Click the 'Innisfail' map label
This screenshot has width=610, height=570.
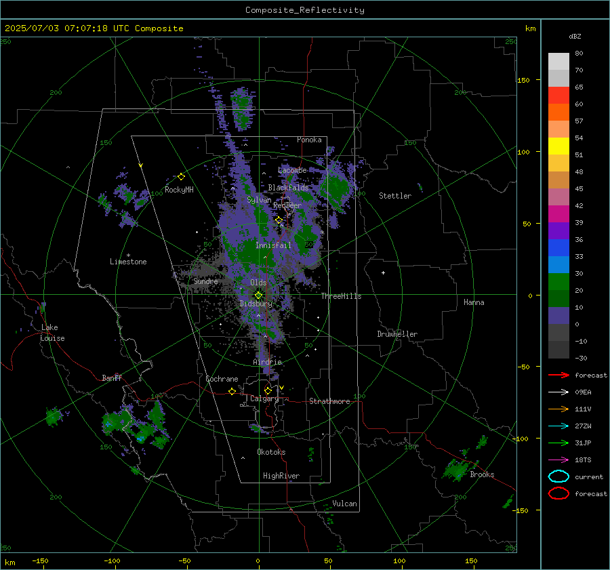pyautogui.click(x=273, y=245)
